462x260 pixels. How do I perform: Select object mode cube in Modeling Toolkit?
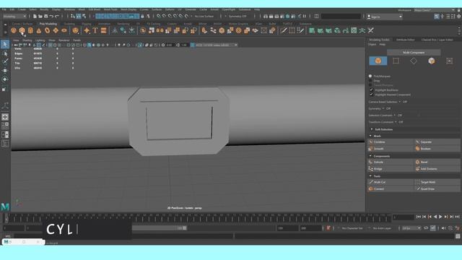[x=378, y=61]
